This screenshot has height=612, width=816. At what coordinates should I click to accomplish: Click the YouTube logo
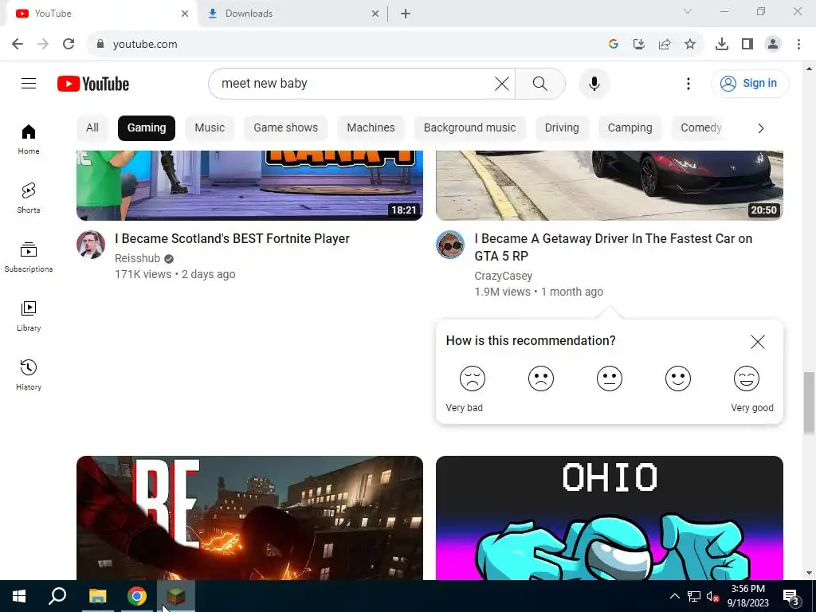[x=93, y=84]
